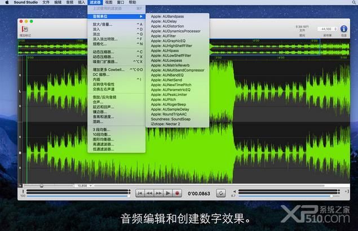Choose 交换左右声道 menu item

point(117,89)
